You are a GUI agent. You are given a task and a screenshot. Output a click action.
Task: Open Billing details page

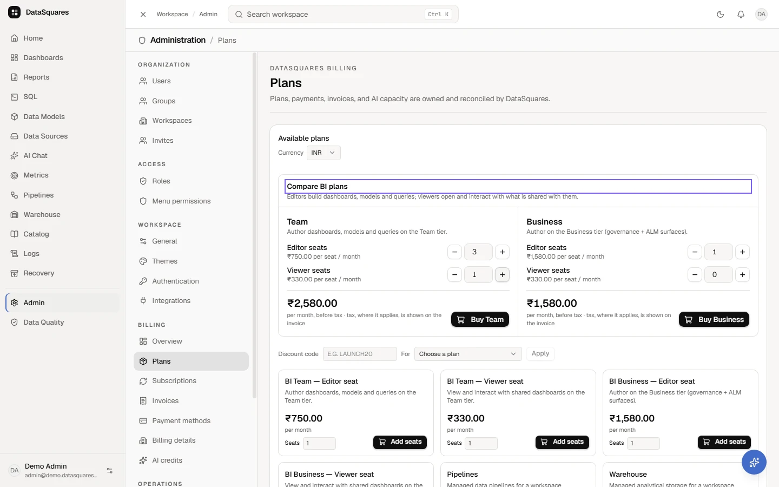[x=191, y=440]
